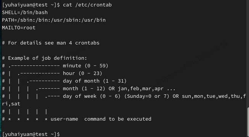Click the 'cat /etc/crontab' command text
Viewport: 249px width, 137px height.
87,5
